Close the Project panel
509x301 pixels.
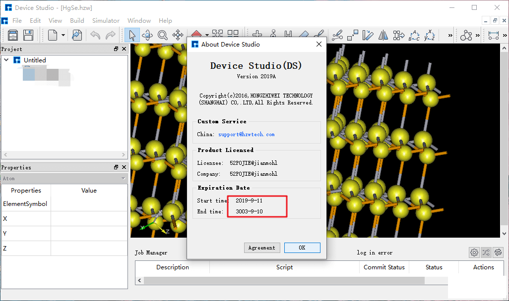click(x=124, y=49)
